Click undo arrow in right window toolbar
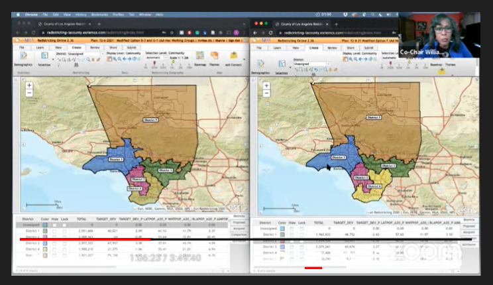Viewport: 493px width, 285px height. tap(315, 70)
